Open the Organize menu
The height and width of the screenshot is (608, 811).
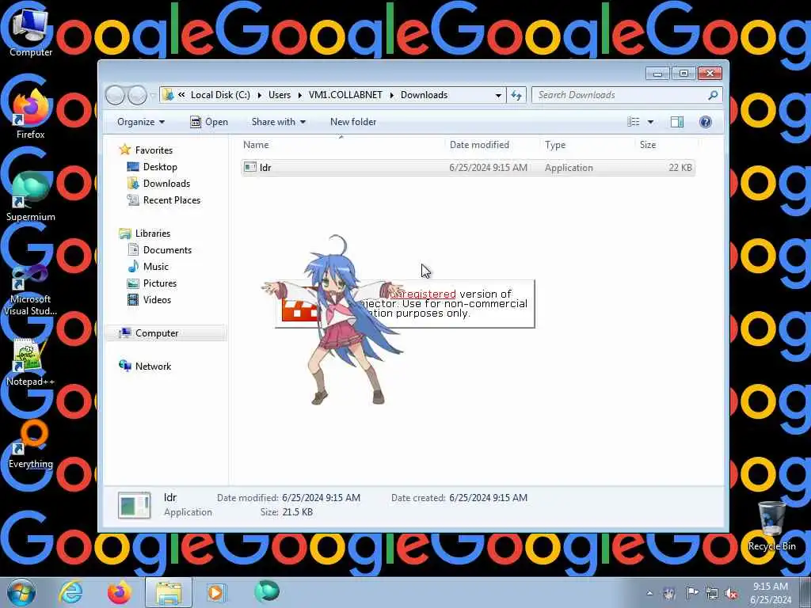(x=141, y=122)
